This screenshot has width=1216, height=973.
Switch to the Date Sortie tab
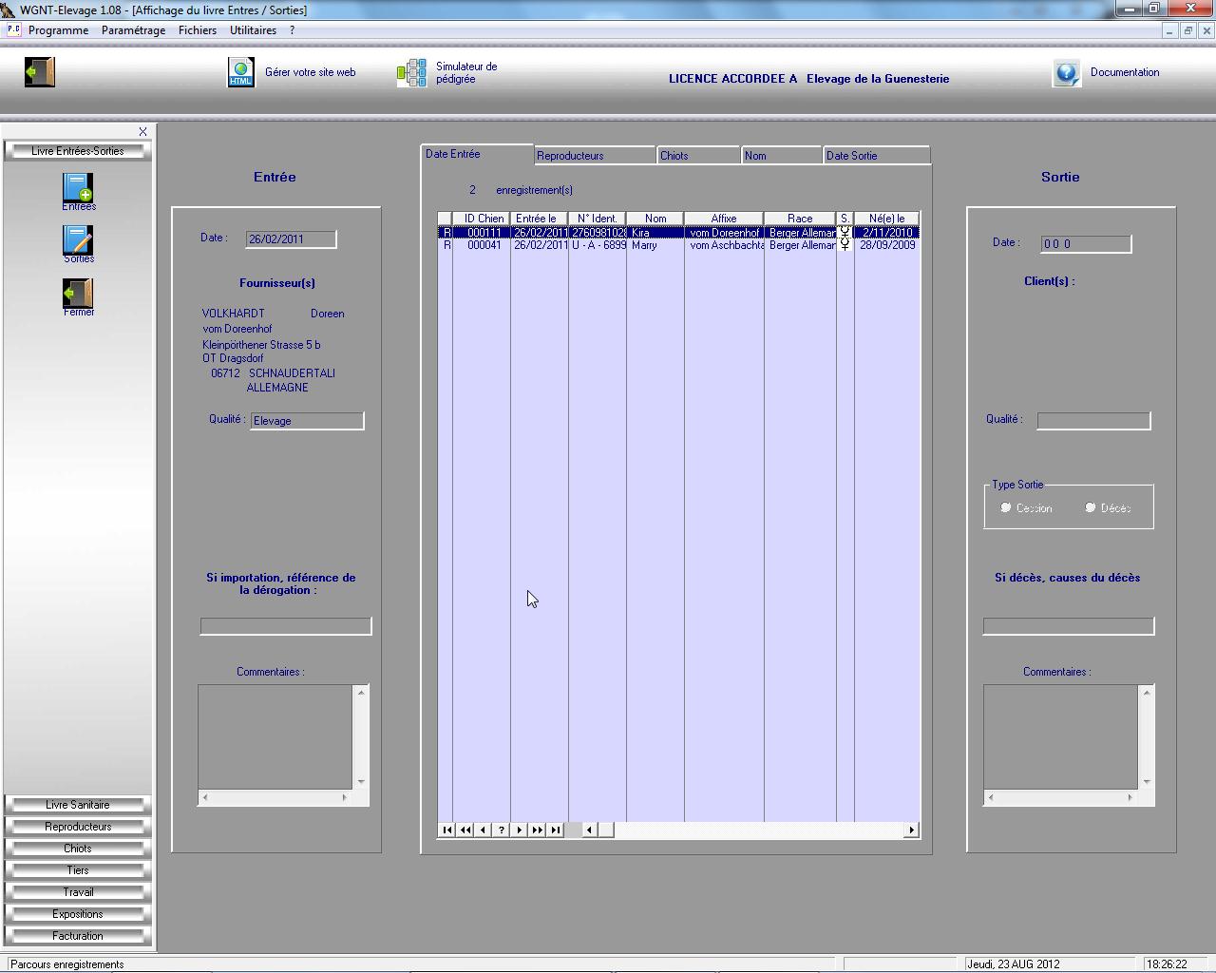874,156
